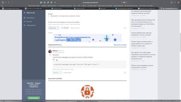
Task: Click the page vertical scrollbar thumb
Action: click(x=180, y=42)
